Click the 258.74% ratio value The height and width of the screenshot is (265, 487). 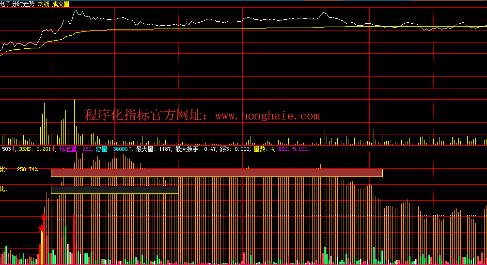[x=27, y=170]
